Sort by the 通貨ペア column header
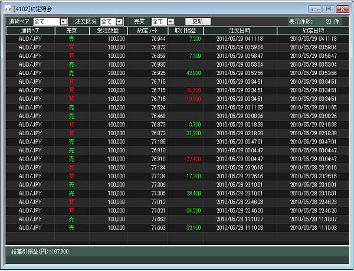The width and height of the screenshot is (354, 271). (30, 30)
